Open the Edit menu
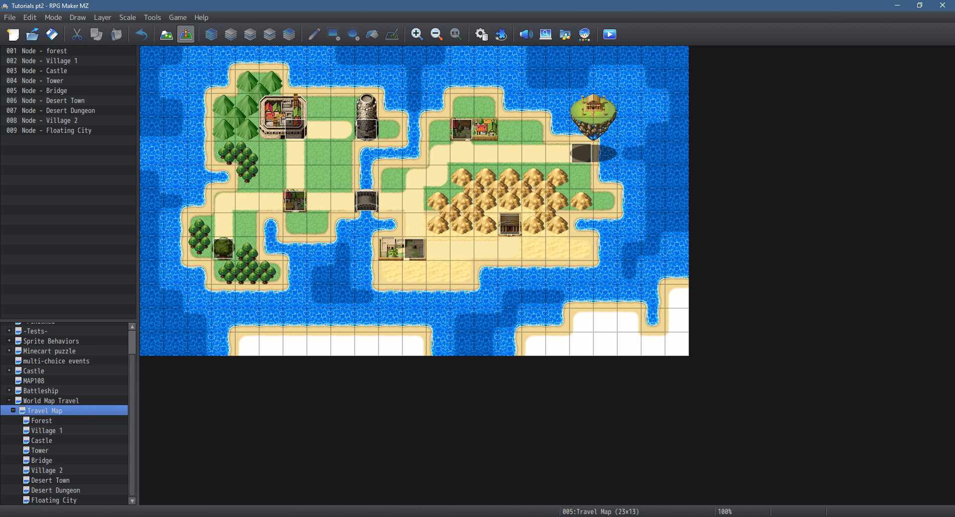The width and height of the screenshot is (955, 517). 30,17
